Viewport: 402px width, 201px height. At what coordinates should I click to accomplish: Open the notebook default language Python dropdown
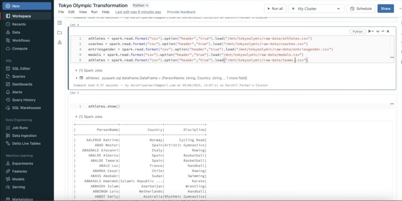point(140,5)
